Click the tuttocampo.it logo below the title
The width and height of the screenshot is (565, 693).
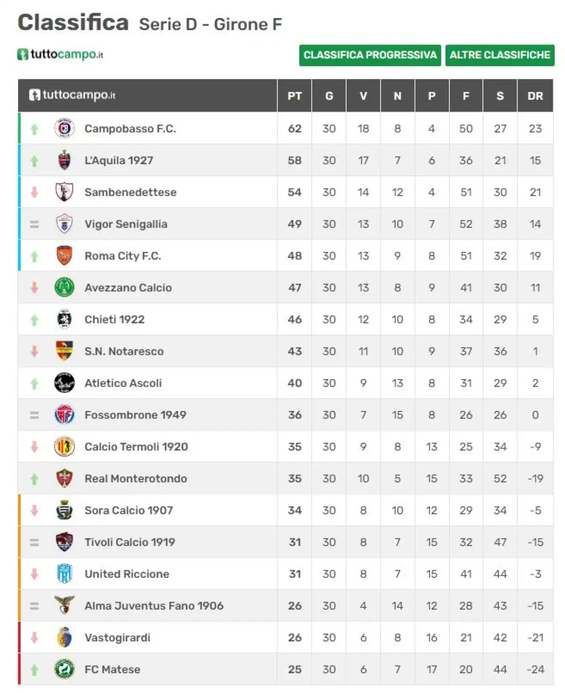[x=60, y=55]
